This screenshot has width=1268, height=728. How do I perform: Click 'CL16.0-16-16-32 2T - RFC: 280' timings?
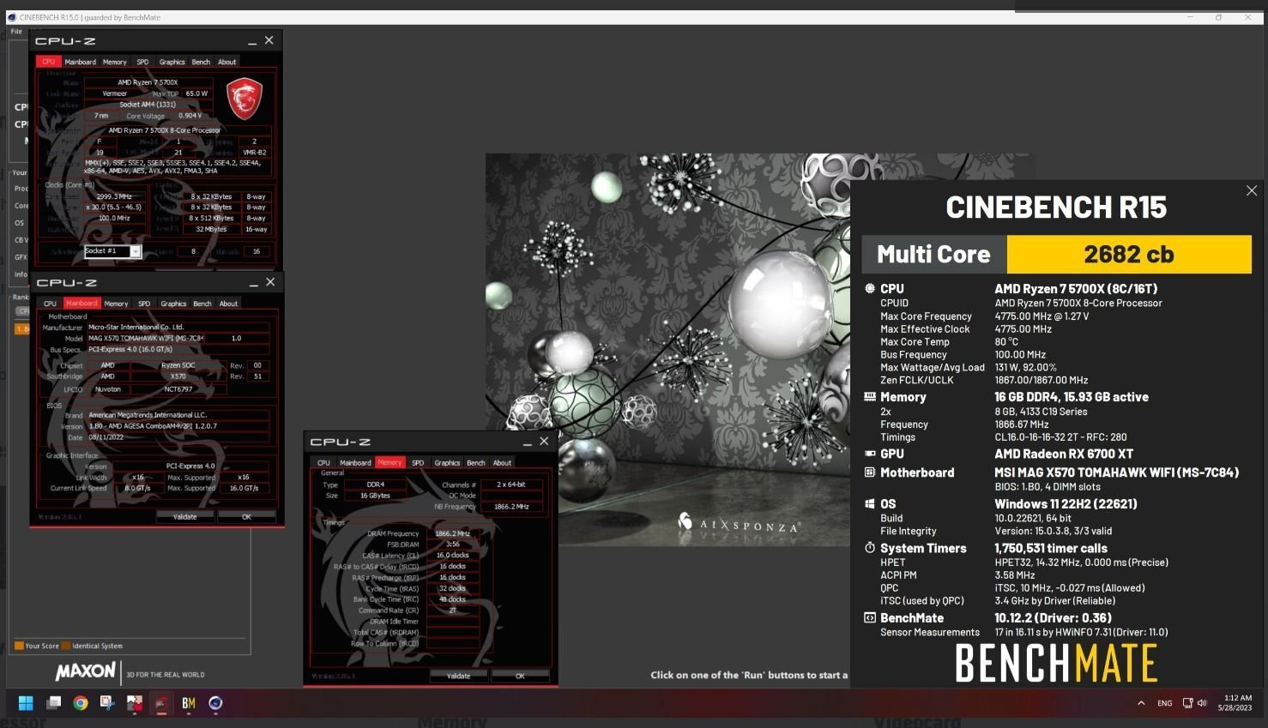coord(1060,437)
